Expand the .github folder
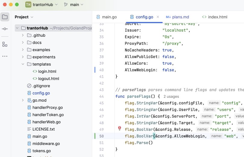 tap(23, 35)
